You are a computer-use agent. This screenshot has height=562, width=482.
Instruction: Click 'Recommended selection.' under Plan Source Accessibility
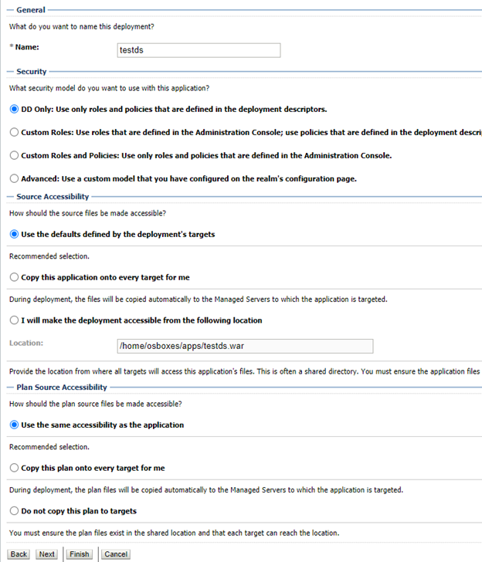[49, 447]
